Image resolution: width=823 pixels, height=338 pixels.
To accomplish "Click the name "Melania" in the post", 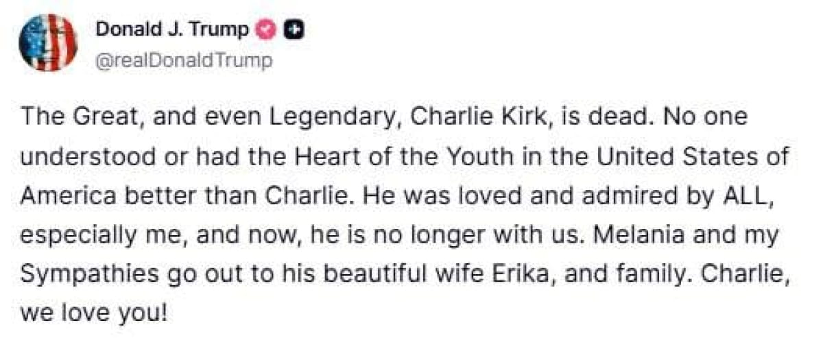I will 634,234.
